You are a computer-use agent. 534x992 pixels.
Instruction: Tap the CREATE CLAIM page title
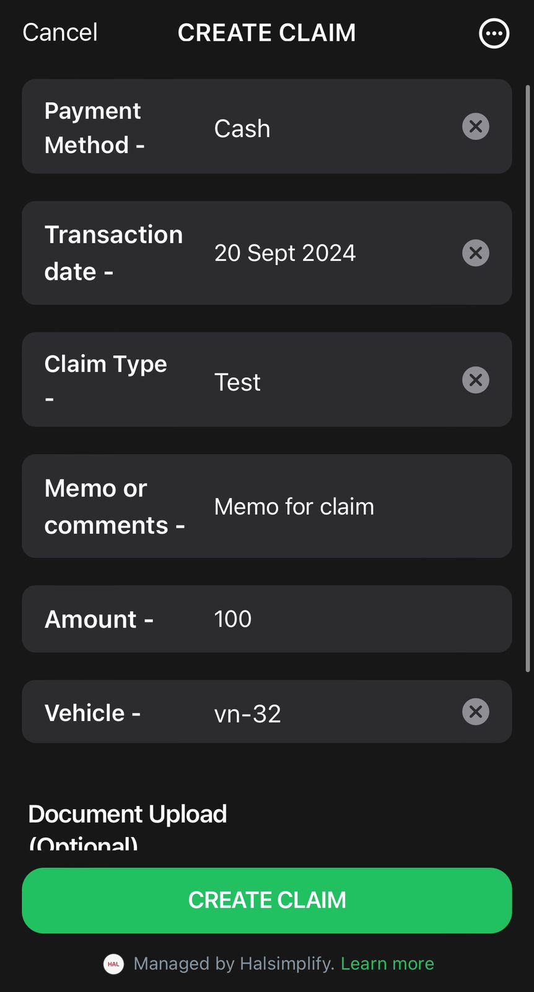pyautogui.click(x=267, y=33)
